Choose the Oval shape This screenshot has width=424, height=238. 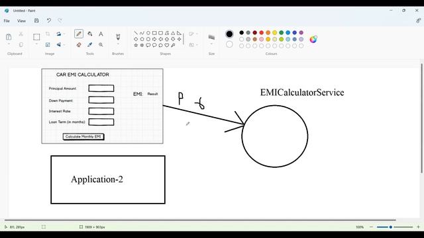click(x=148, y=33)
